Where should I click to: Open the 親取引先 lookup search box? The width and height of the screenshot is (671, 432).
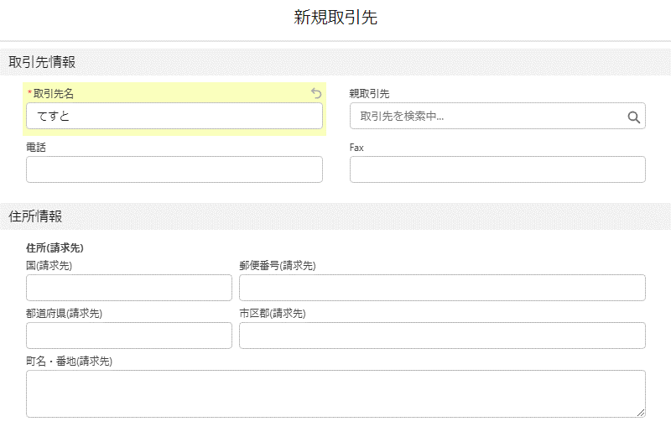497,116
